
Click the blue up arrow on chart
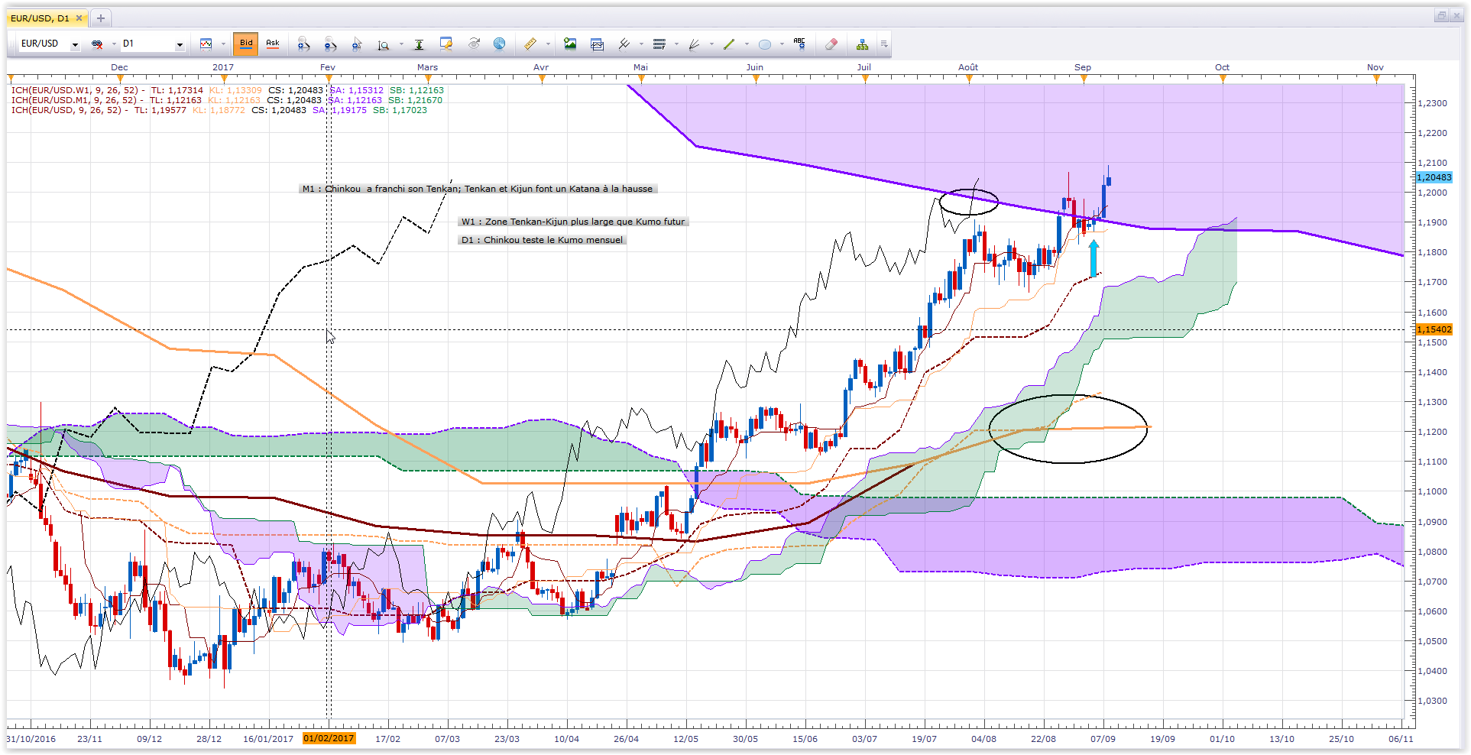pos(1094,258)
